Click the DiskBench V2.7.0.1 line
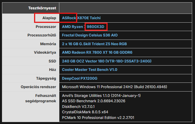195x124 pixels. [78, 106]
